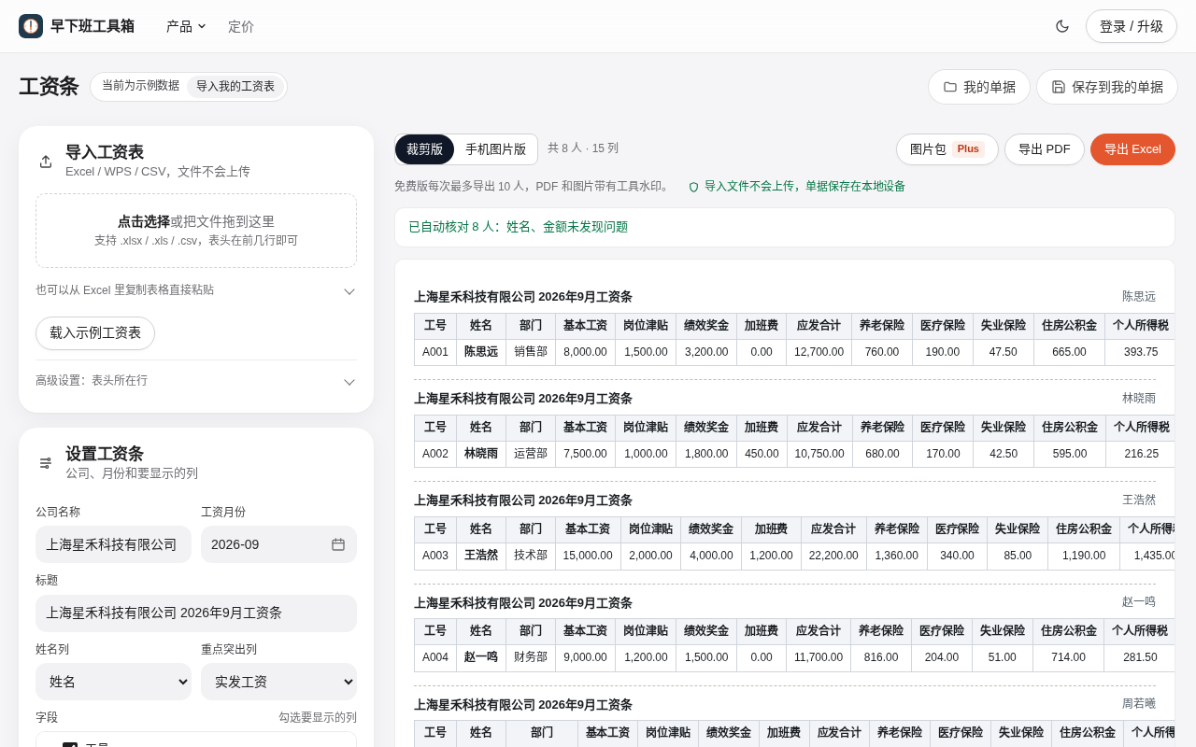Open 我的单据 folder
1196x747 pixels.
pyautogui.click(x=979, y=87)
